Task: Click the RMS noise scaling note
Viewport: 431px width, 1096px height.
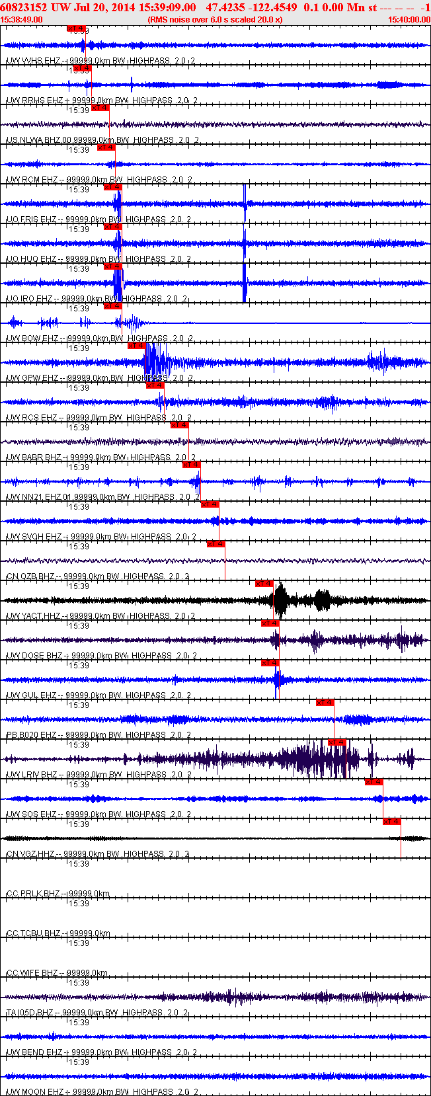Action: tap(215, 20)
